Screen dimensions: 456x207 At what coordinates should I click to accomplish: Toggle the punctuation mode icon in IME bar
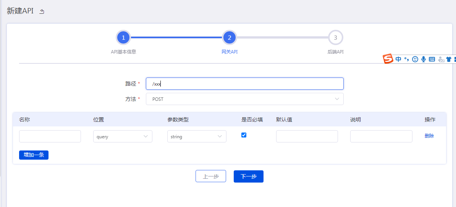(406, 59)
